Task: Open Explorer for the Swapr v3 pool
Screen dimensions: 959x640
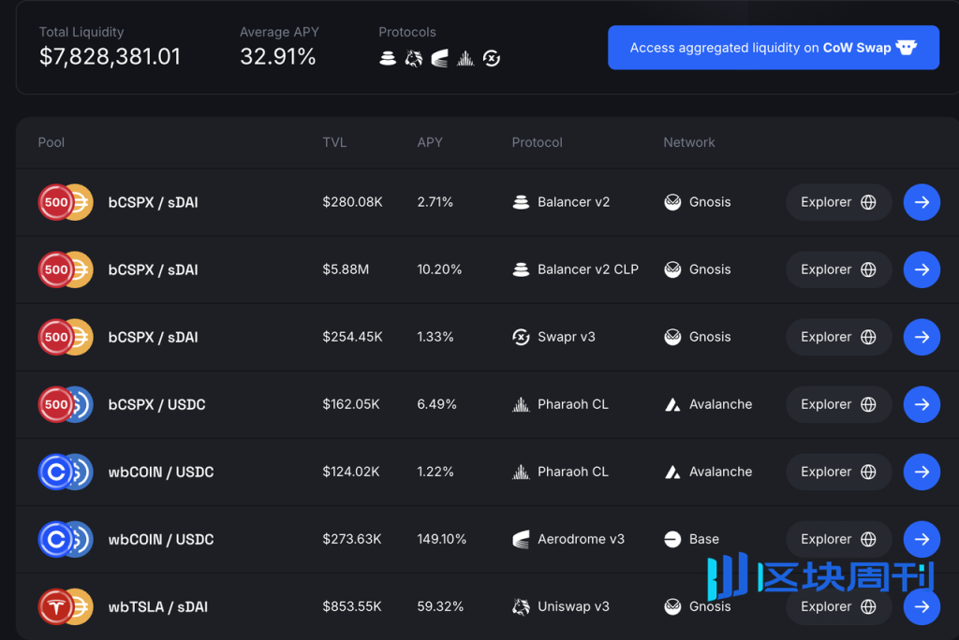Action: [x=838, y=337]
